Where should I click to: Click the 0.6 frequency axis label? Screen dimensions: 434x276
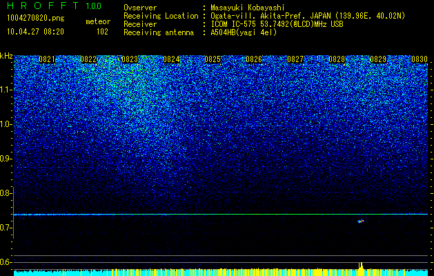click(x=6, y=262)
